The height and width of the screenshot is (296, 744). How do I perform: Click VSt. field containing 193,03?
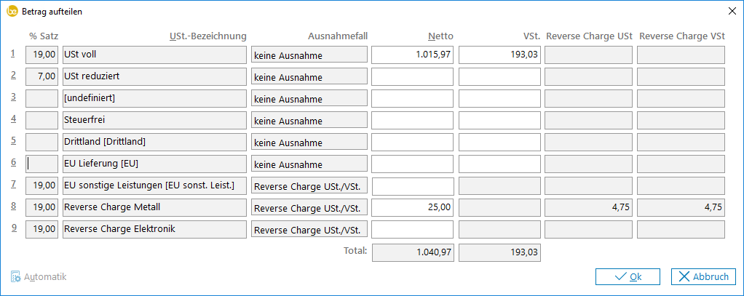point(499,55)
